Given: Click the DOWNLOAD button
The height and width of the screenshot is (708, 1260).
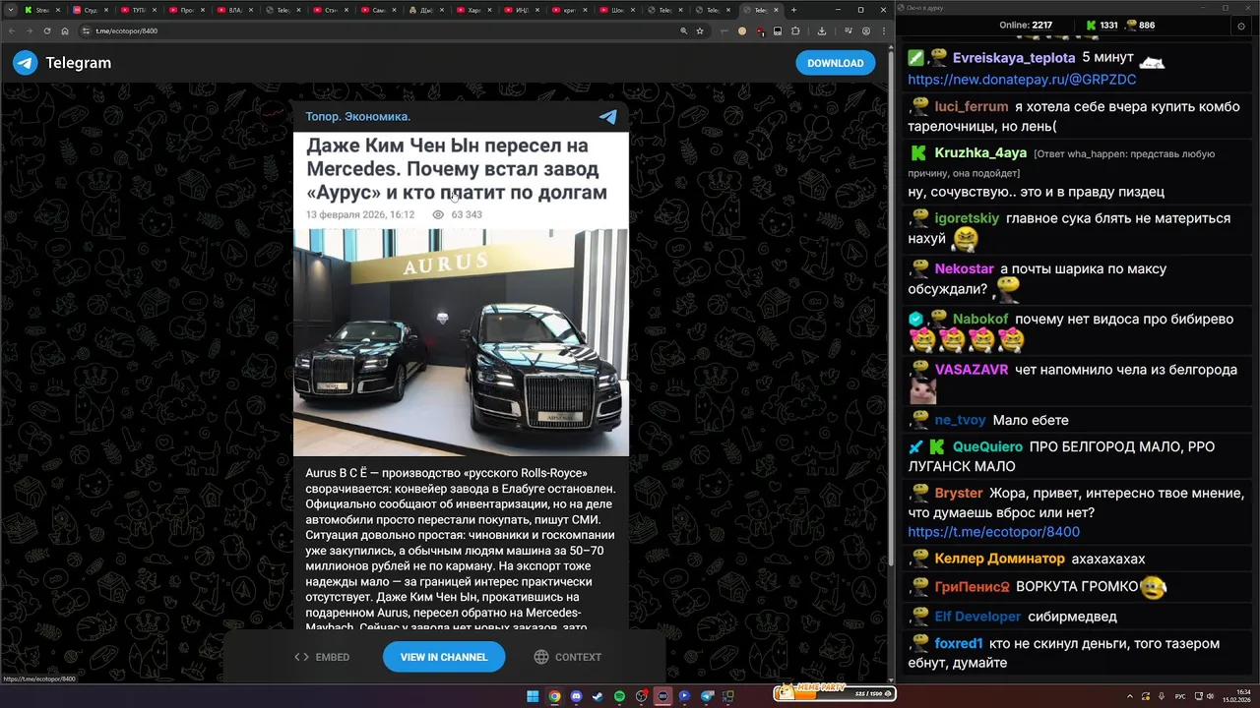Looking at the screenshot, I should tap(835, 63).
